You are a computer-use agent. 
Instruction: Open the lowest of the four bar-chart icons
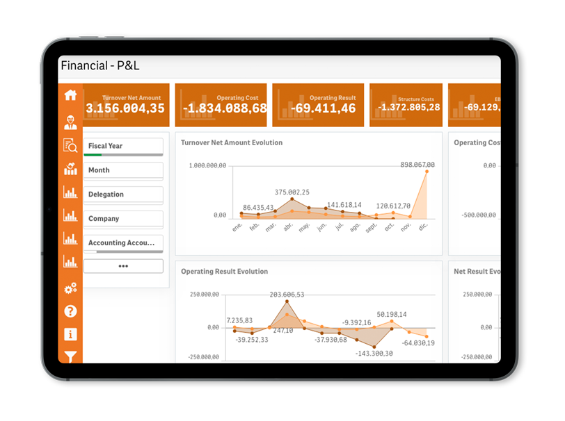coord(70,261)
